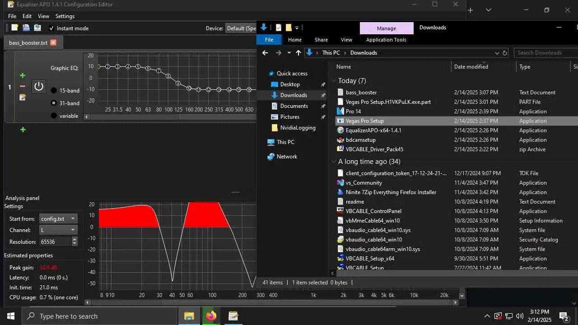Open the Settings menu in Equalizer APO

click(65, 16)
